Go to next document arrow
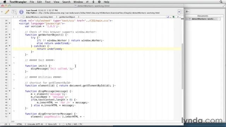Image resolution: width=226 pixels, height=127 pixels. click(18, 17)
